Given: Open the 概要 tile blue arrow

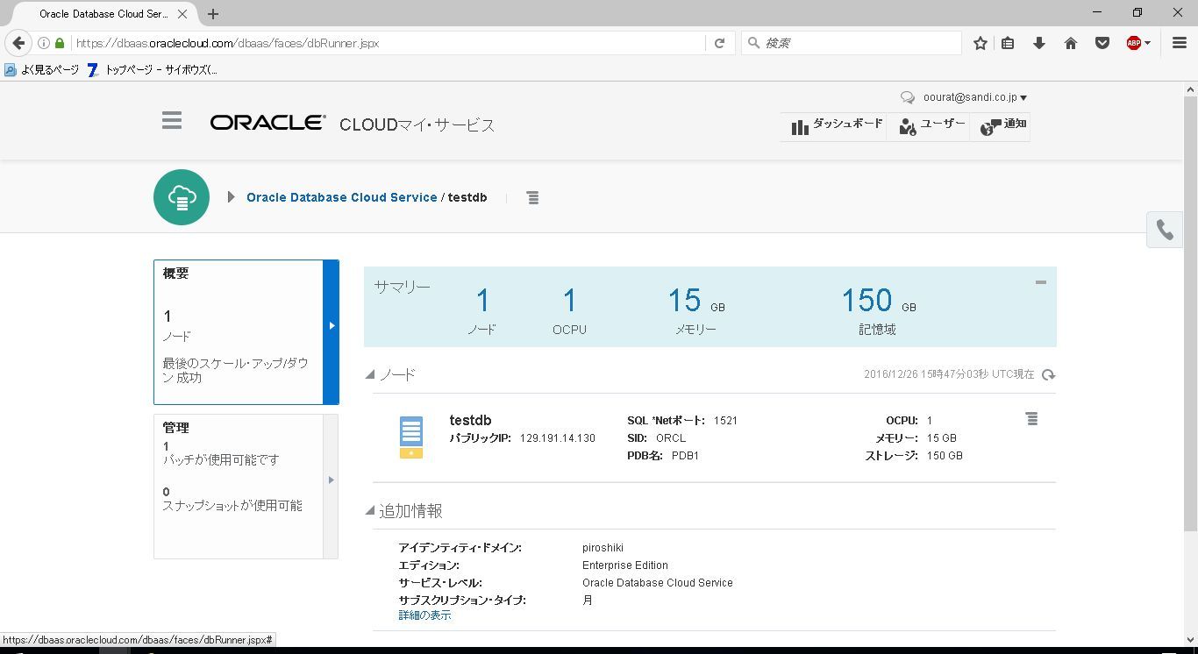Looking at the screenshot, I should click(x=331, y=332).
